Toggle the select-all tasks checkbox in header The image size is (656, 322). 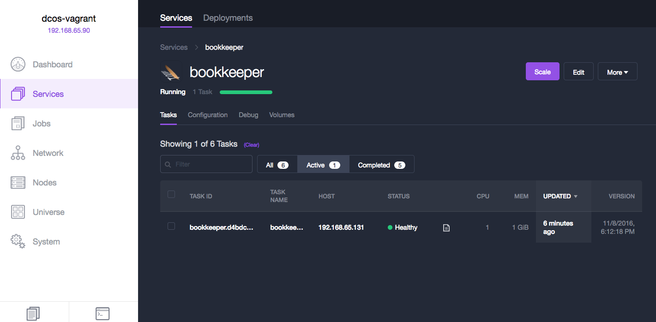tap(171, 194)
